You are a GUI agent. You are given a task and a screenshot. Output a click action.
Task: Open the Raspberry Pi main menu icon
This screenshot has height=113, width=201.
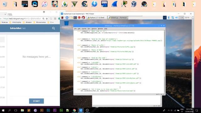[x=62, y=18]
